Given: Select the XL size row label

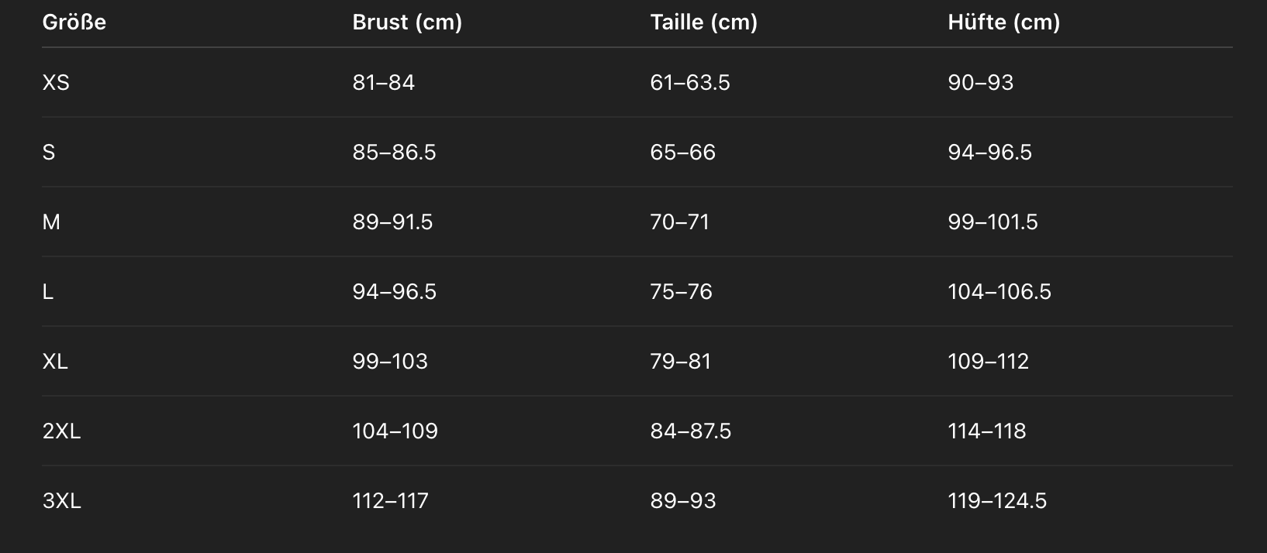Looking at the screenshot, I should pyautogui.click(x=55, y=362).
